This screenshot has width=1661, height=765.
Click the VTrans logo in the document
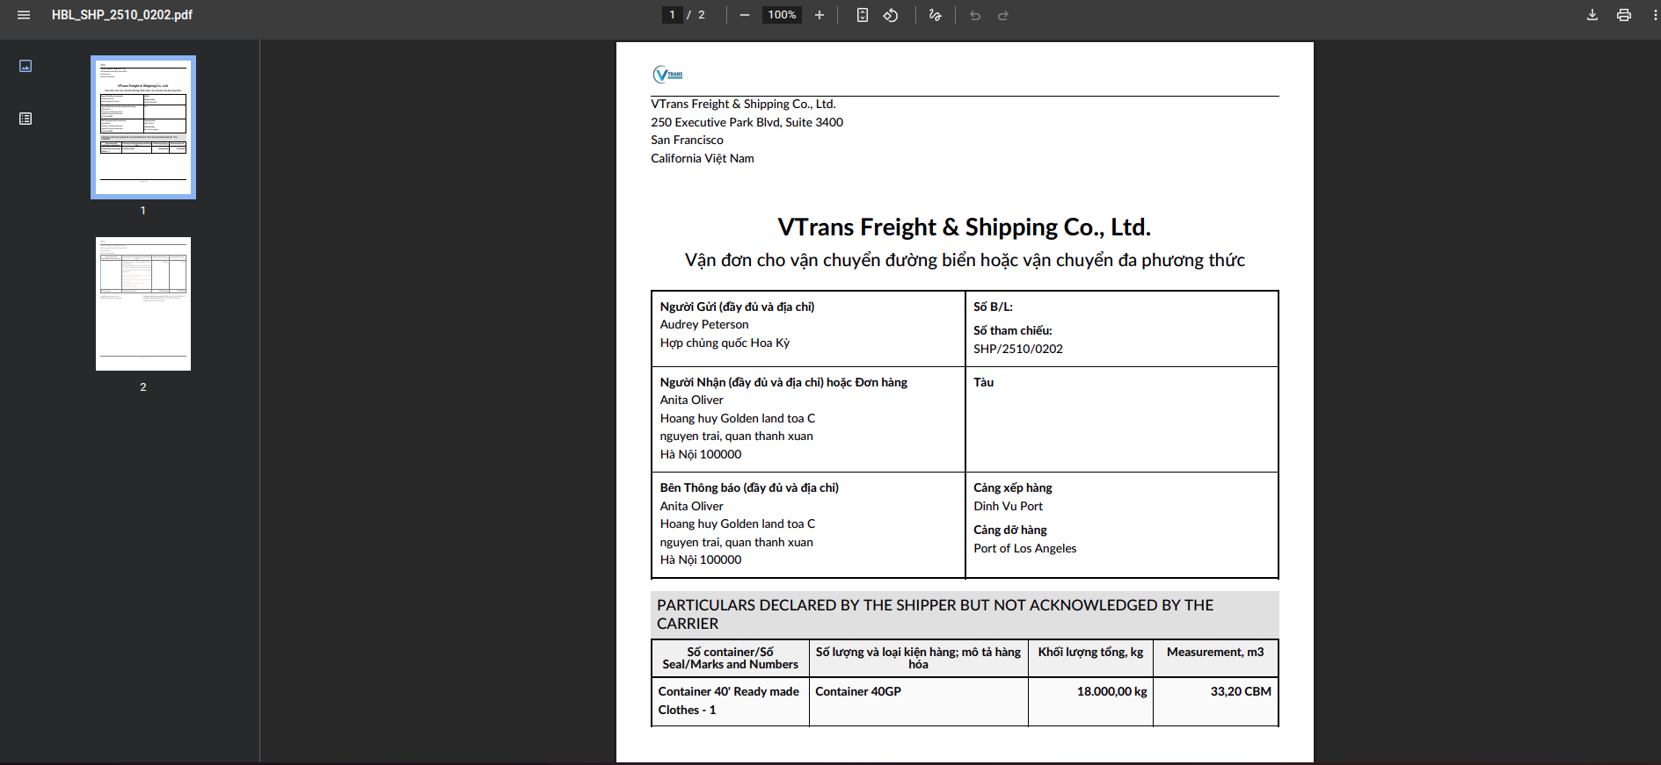(668, 75)
